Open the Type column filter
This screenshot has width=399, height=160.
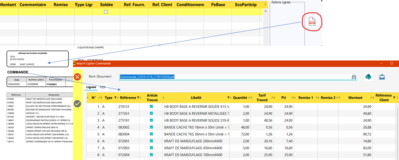[x=116, y=98]
